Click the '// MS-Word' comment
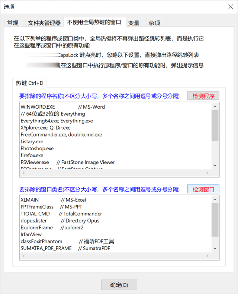 coord(91,107)
